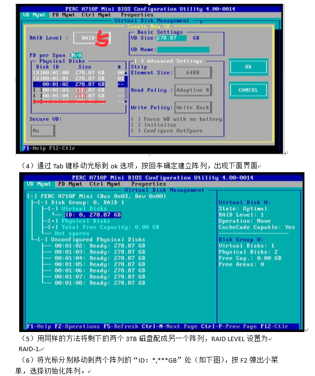Open Read Policy Adaptive R selector
Screen dimensions: 315x376
coord(193,90)
